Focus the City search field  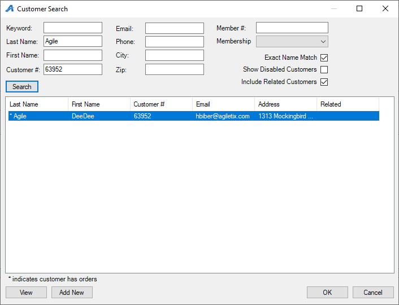click(x=175, y=55)
